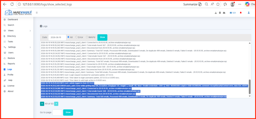The height and width of the screenshot is (119, 256).
Task: Open the Settings sidebar menu
Action: point(12,47)
